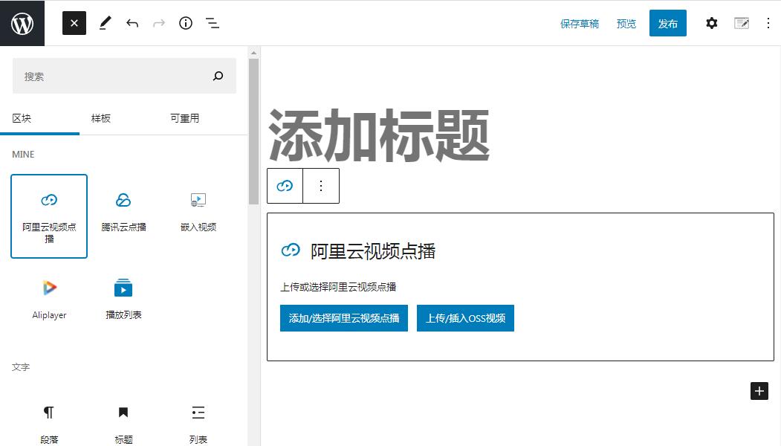The height and width of the screenshot is (446, 781).
Task: Open block toolbar more options dots
Action: pos(321,186)
